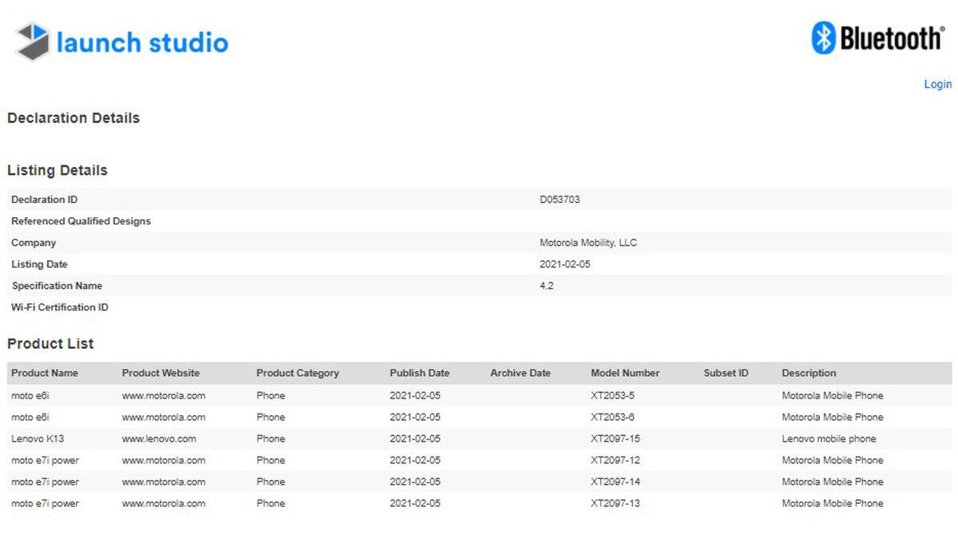This screenshot has width=958, height=539.
Task: Open the Login link
Action: click(937, 85)
